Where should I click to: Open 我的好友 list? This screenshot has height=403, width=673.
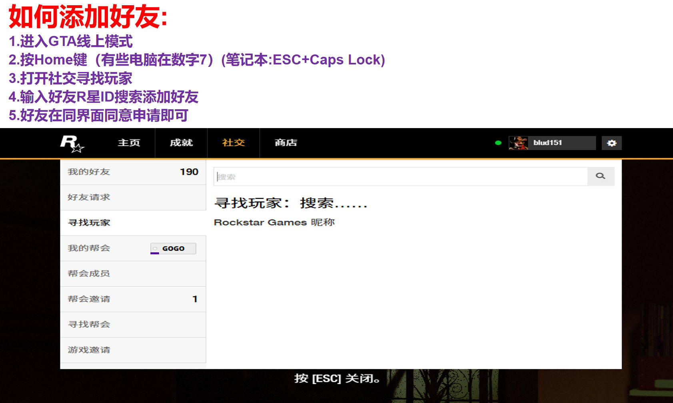tap(133, 172)
